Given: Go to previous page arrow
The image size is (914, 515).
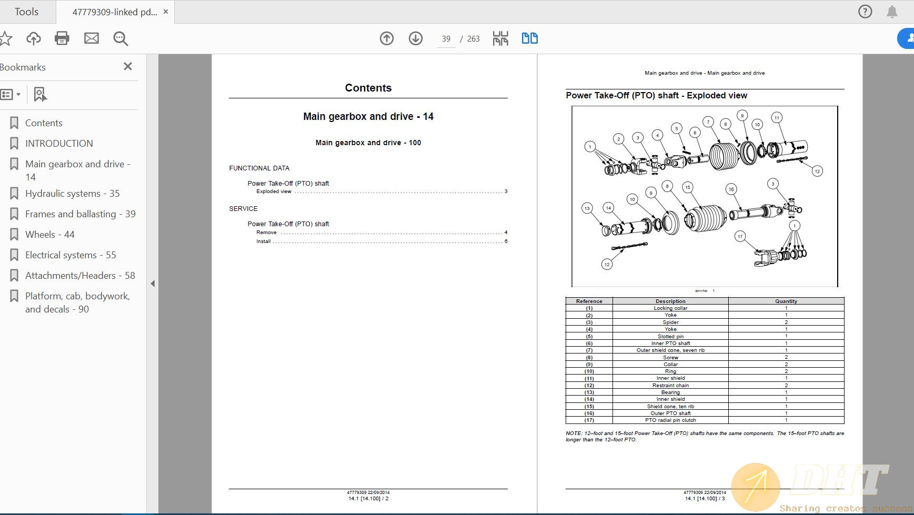Looking at the screenshot, I should point(387,38).
